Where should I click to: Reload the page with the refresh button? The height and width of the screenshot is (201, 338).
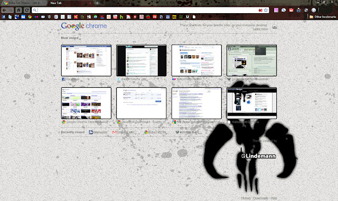27,10
